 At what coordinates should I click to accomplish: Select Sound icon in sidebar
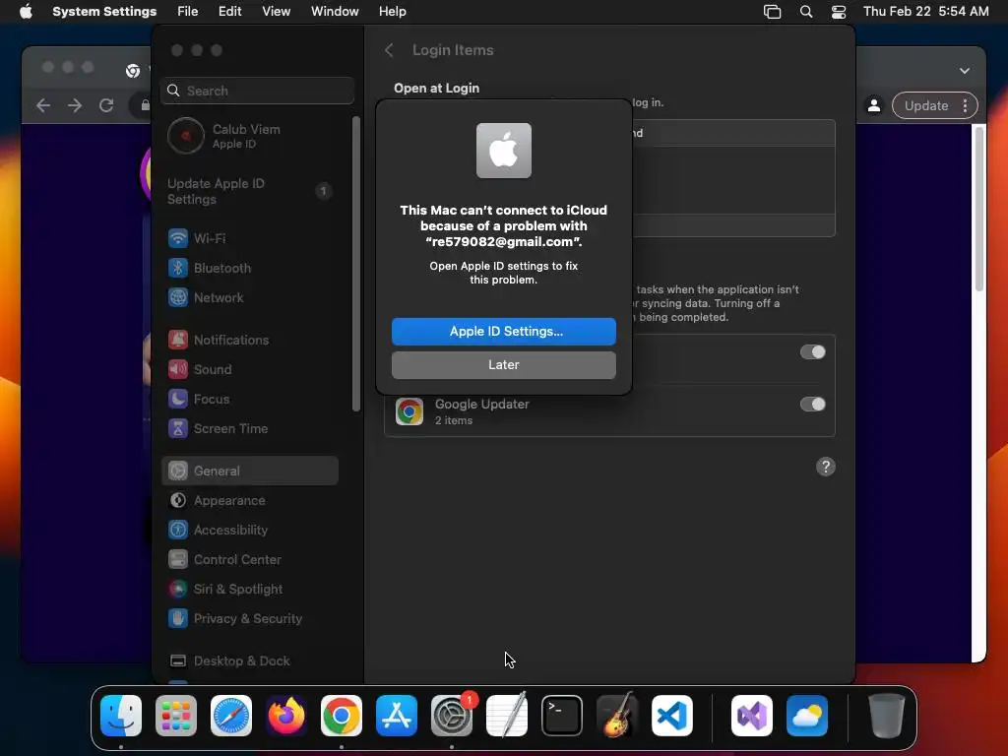(x=178, y=369)
